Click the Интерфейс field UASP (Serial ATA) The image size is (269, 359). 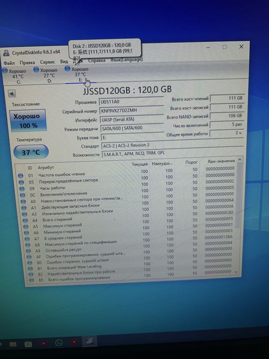132,119
